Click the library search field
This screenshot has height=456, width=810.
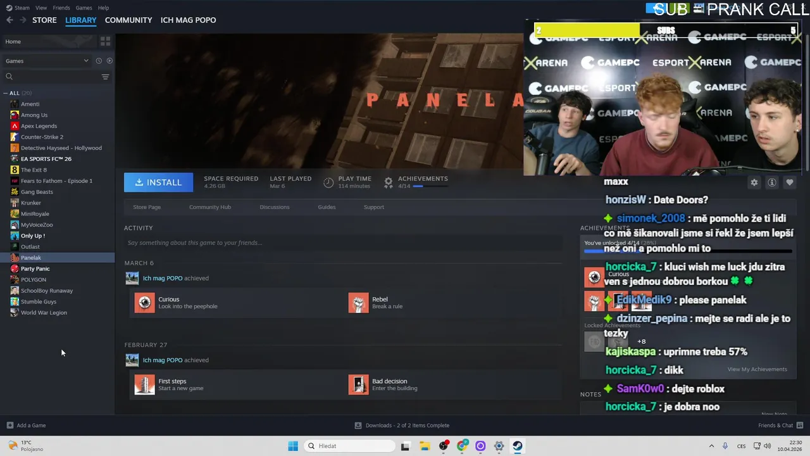pos(57,77)
